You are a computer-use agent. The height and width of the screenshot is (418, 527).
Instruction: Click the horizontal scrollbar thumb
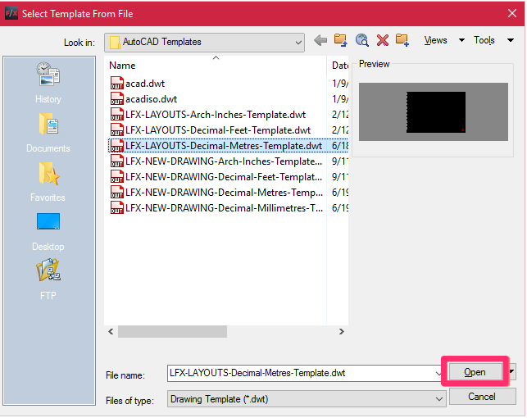coord(172,332)
